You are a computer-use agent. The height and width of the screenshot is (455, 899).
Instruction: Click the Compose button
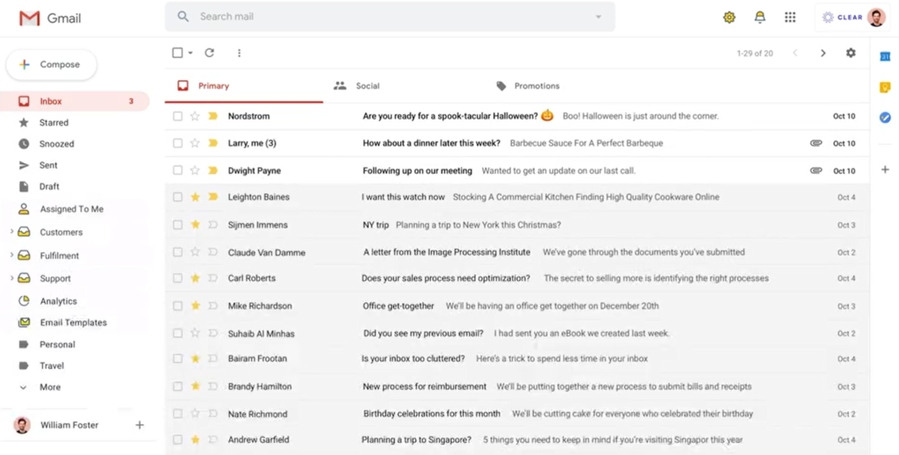click(51, 64)
